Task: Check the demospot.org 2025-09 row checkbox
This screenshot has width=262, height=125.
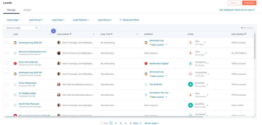Action: coord(7,43)
